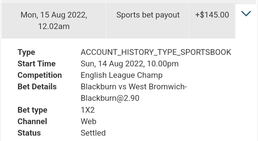Click the Bet type field label
Image resolution: width=258 pixels, height=141 pixels.
point(32,110)
